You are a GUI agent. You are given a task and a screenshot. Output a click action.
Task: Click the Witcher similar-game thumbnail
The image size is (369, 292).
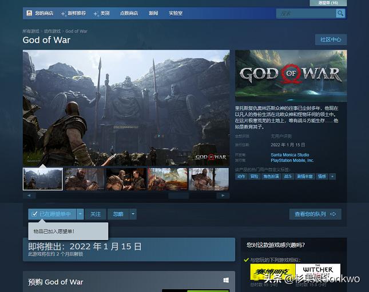pyautogui.click(x=318, y=272)
